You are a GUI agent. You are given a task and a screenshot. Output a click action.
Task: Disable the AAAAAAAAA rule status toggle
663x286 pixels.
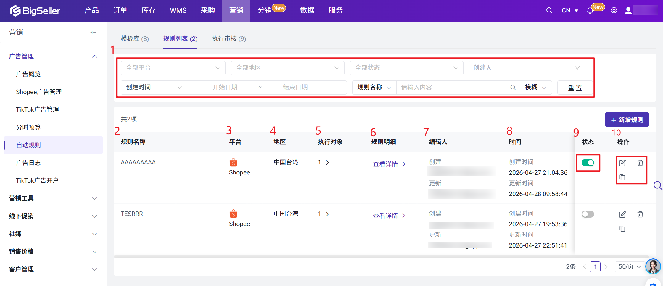click(x=588, y=163)
